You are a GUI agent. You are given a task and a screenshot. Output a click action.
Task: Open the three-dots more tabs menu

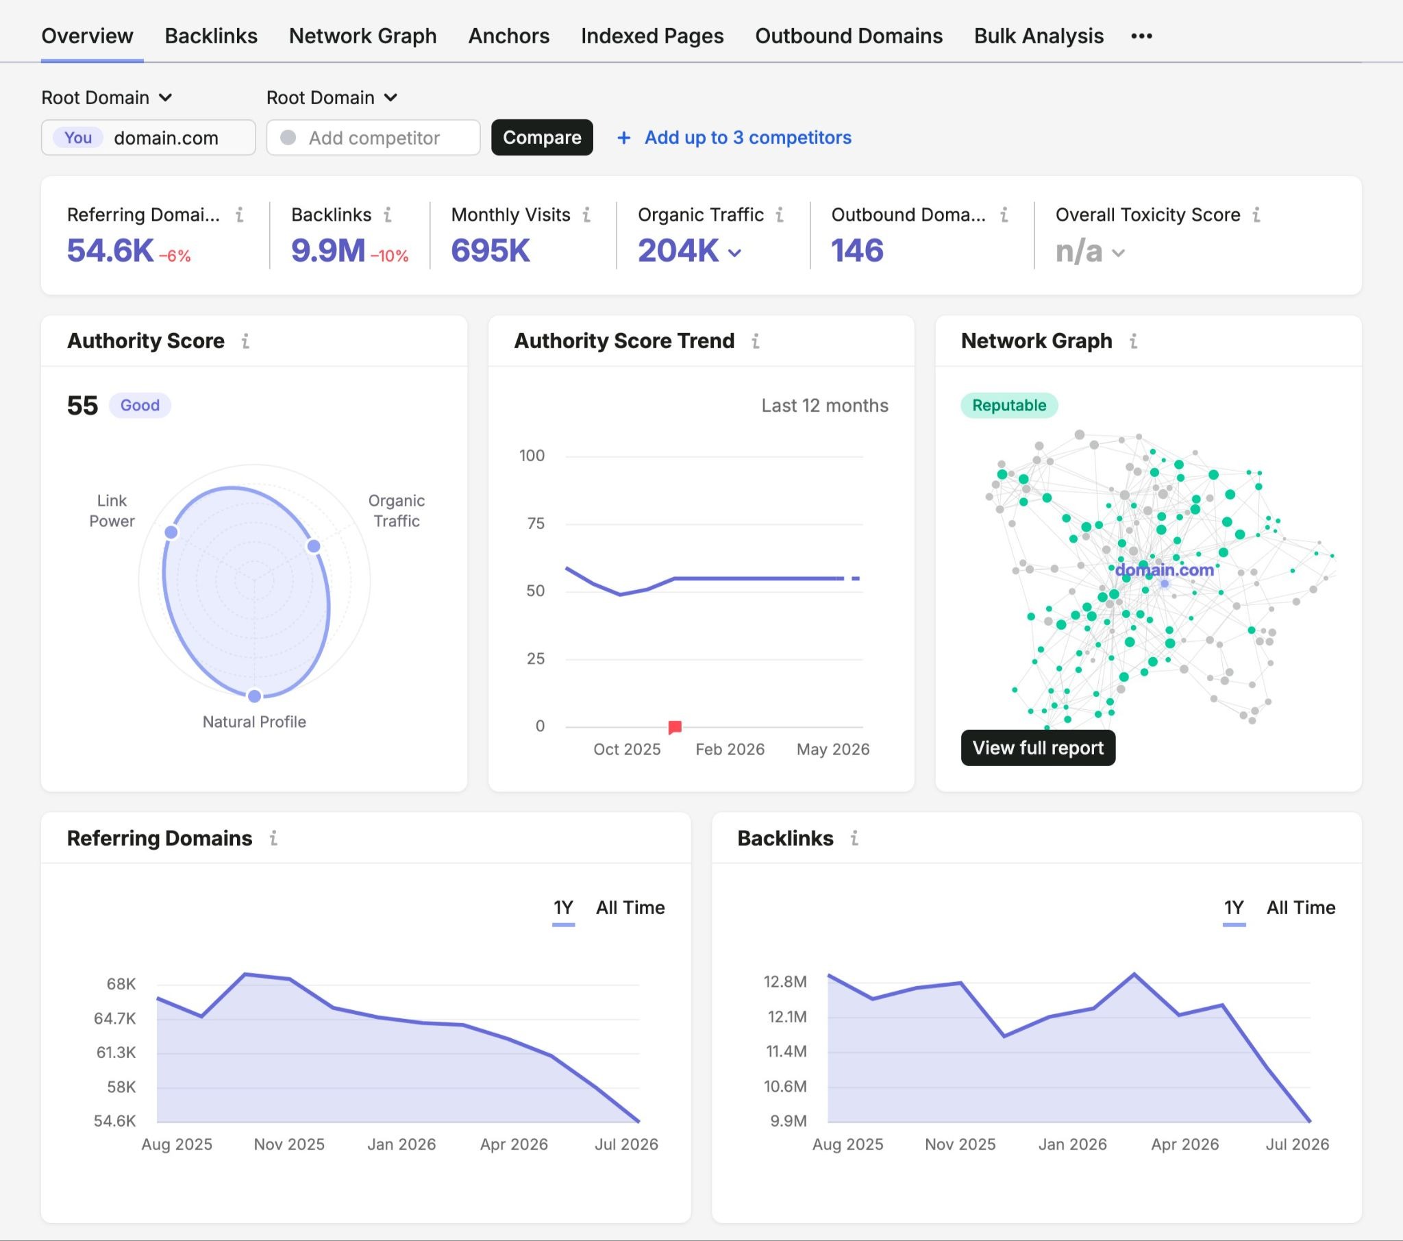click(x=1141, y=36)
